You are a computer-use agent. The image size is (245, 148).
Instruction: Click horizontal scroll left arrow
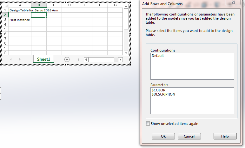point(86,59)
